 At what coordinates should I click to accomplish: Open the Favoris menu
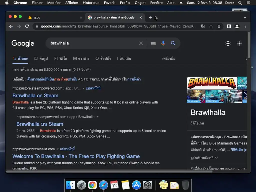point(109,3)
